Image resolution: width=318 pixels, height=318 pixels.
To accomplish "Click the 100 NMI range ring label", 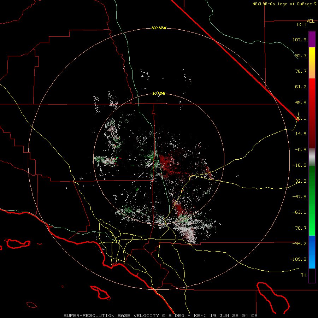I will coord(159,28).
